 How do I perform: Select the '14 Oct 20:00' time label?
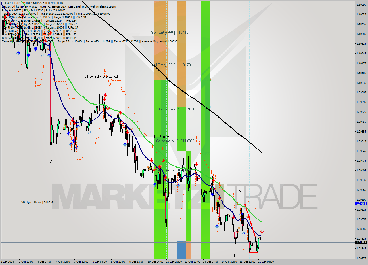coord(229,262)
